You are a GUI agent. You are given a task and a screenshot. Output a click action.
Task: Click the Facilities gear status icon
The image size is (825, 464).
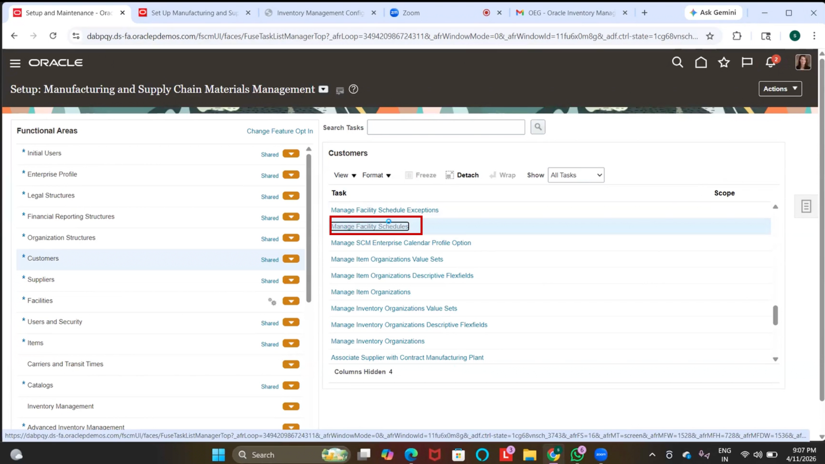(272, 301)
